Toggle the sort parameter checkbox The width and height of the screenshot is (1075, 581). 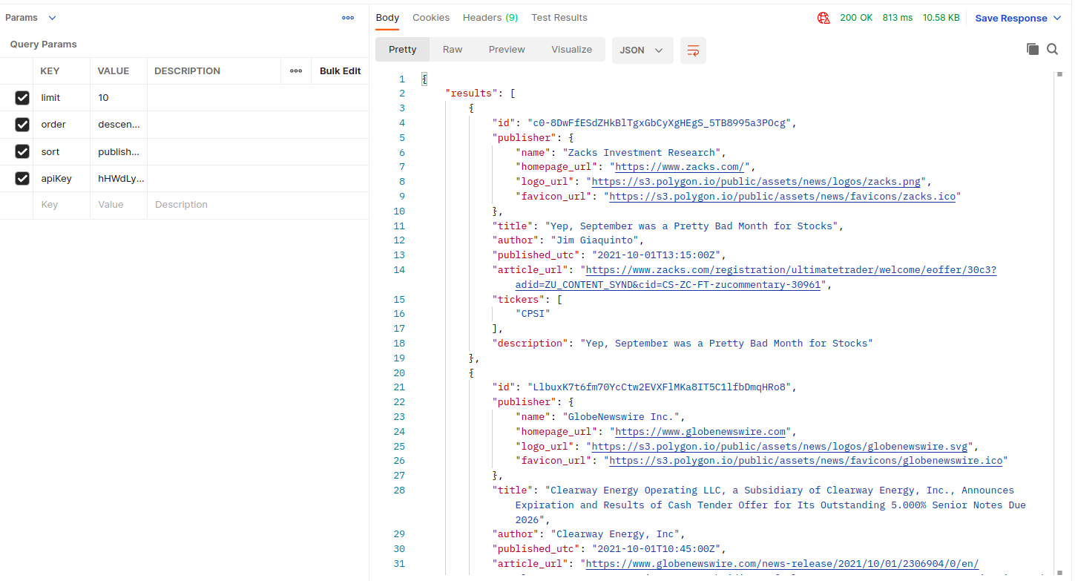[x=22, y=151]
